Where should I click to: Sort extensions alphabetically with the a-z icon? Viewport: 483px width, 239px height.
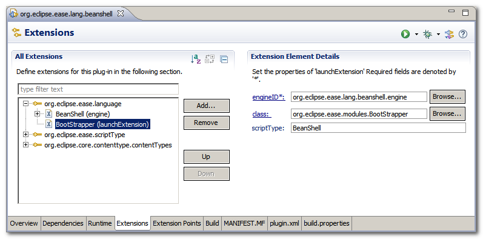pyautogui.click(x=196, y=59)
